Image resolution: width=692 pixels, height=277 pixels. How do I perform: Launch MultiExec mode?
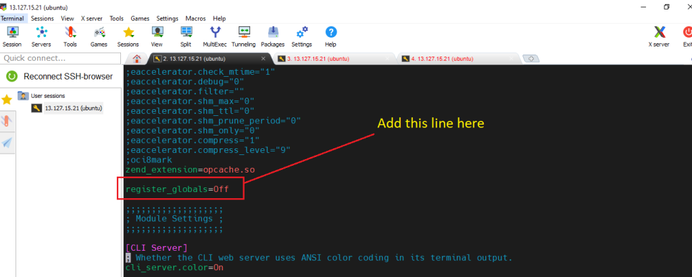point(215,36)
